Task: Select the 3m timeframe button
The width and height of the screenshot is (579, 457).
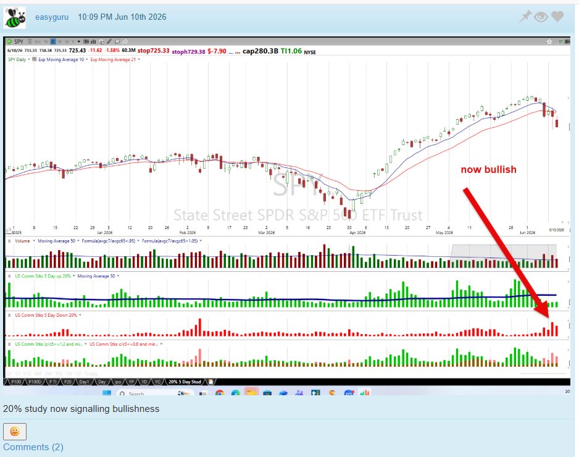Action: click(x=37, y=41)
